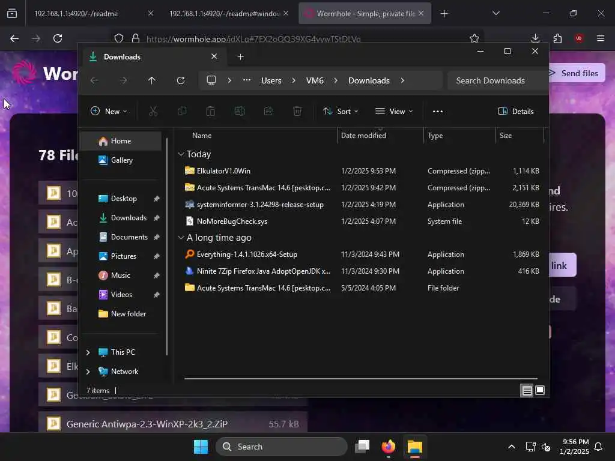
Task: Switch to details list view icon in status bar
Action: (x=527, y=390)
